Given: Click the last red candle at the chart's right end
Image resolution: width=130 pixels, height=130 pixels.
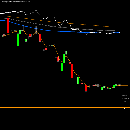Looking at the screenshot, I should (x=120, y=85).
